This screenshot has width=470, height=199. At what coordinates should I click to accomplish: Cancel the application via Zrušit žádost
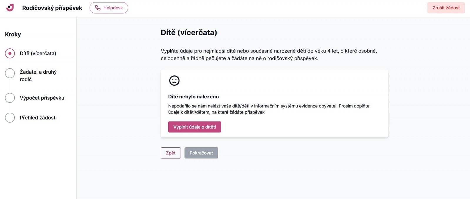click(x=446, y=8)
